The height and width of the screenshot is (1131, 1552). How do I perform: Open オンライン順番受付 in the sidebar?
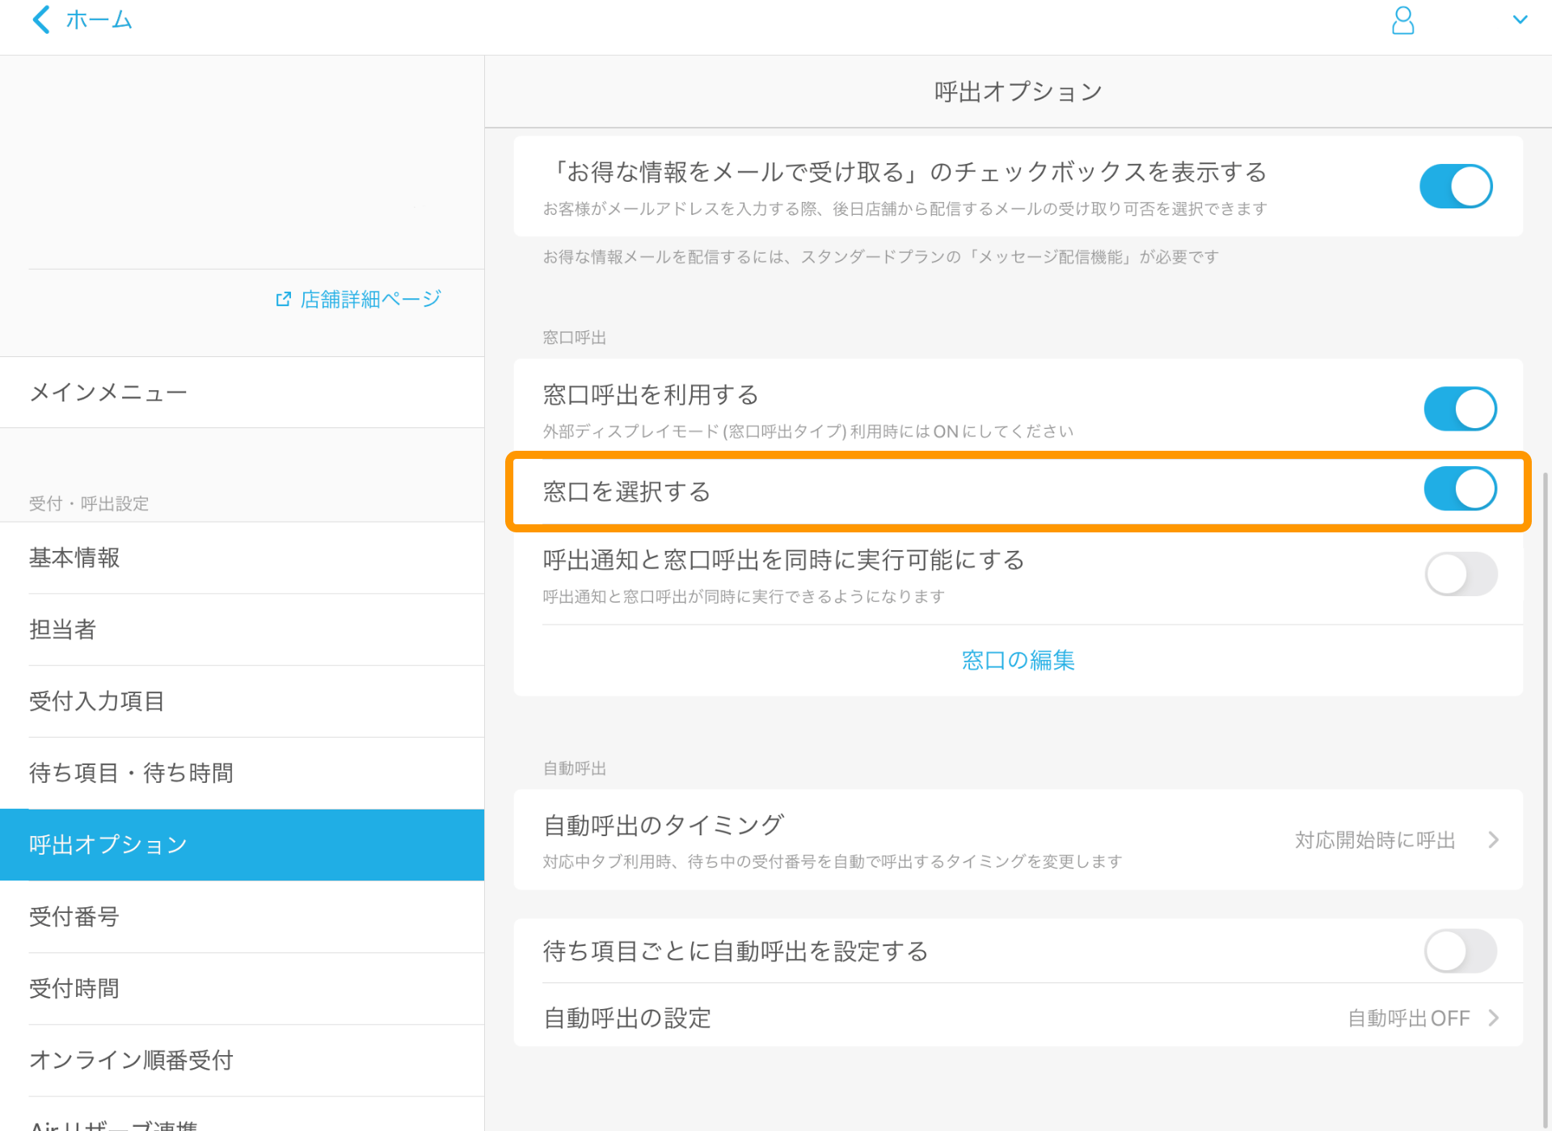(242, 1061)
